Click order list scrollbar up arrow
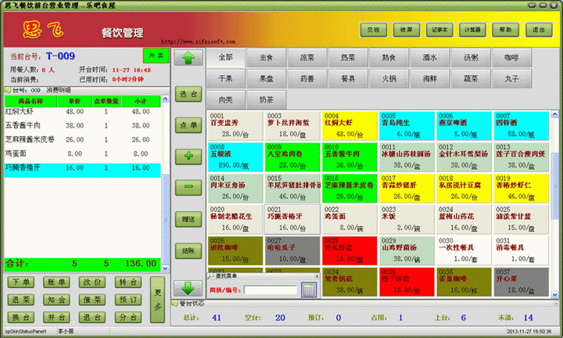Viewport: 563px width, 338px height. (x=165, y=99)
